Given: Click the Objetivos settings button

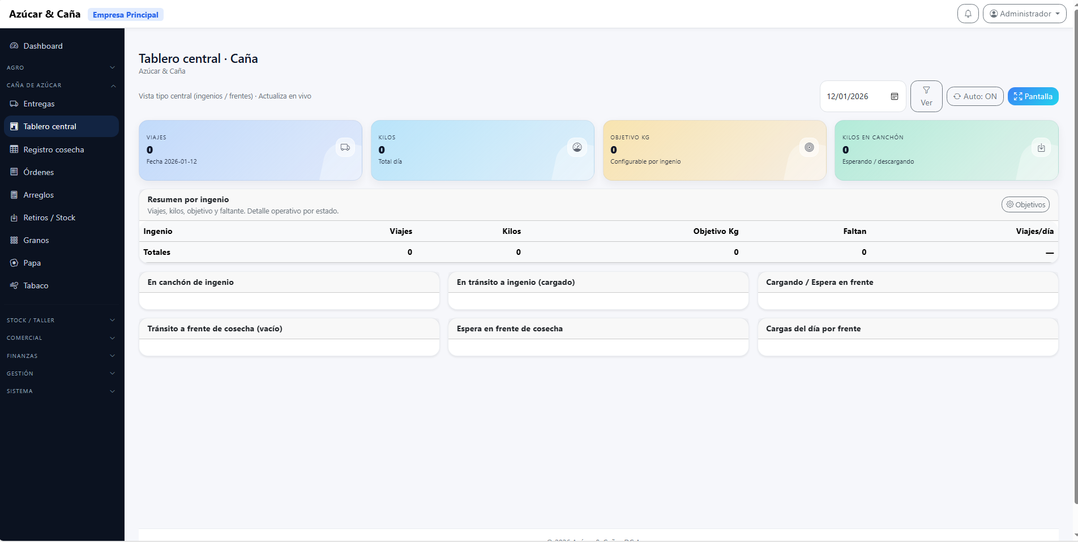Looking at the screenshot, I should (1025, 204).
